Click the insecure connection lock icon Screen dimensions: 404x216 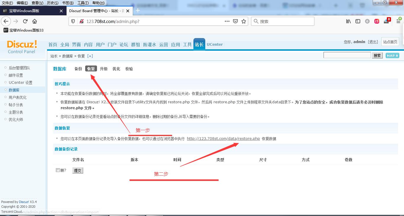point(81,21)
